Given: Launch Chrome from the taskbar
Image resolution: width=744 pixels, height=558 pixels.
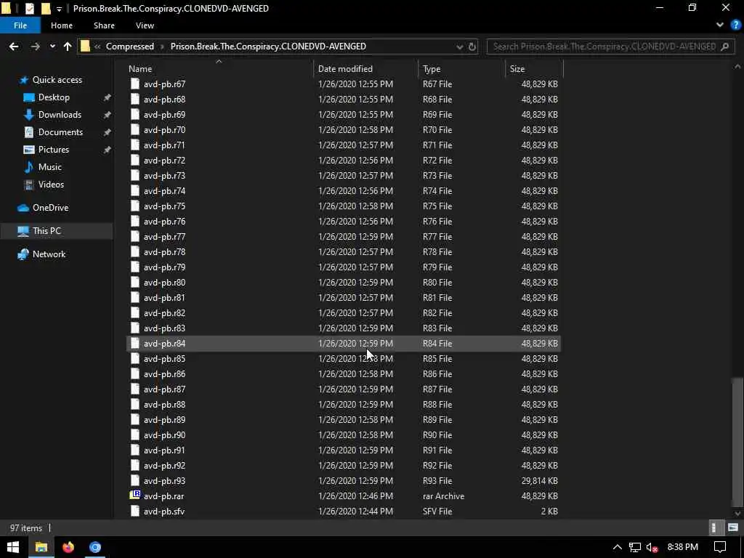Looking at the screenshot, I should click(95, 547).
